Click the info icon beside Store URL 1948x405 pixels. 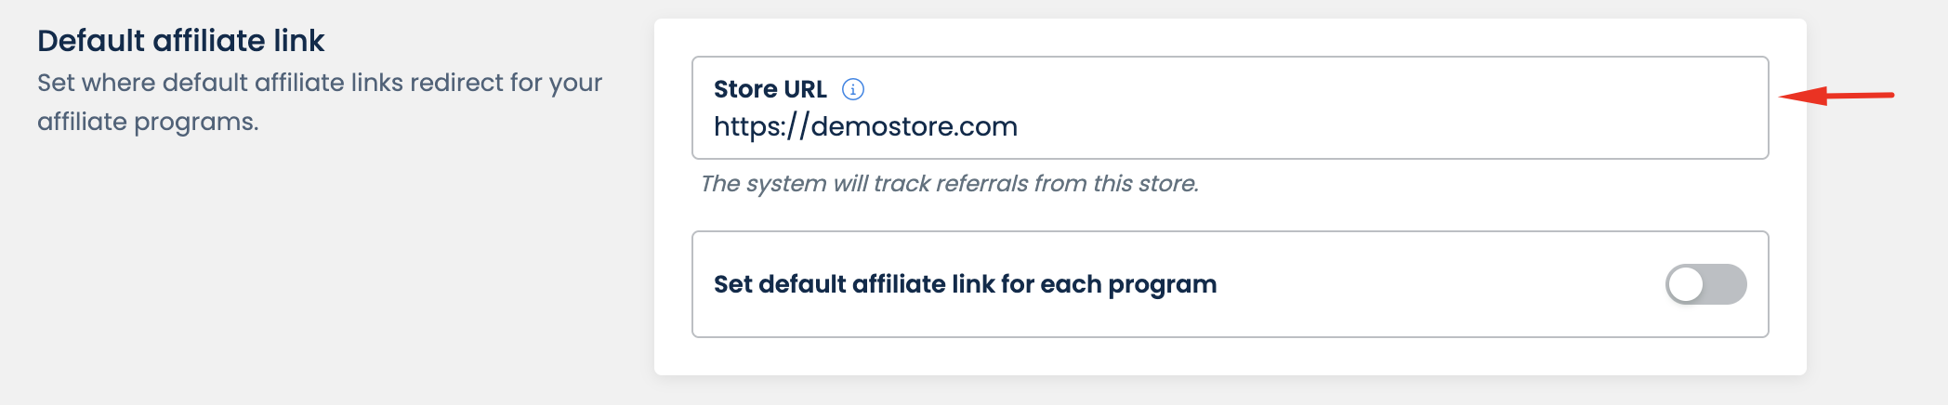852,89
